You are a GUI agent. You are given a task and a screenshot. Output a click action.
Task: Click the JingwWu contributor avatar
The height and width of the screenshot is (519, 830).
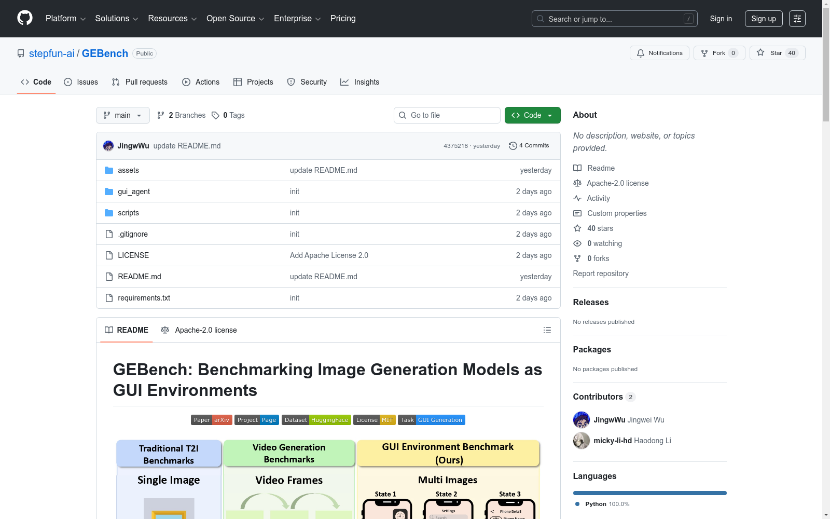point(582,420)
